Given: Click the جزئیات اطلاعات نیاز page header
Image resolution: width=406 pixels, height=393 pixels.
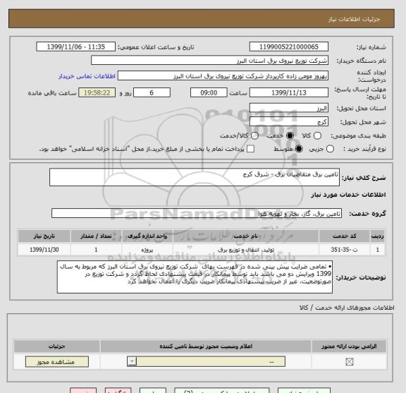Looking at the screenshot, I should (202, 19).
